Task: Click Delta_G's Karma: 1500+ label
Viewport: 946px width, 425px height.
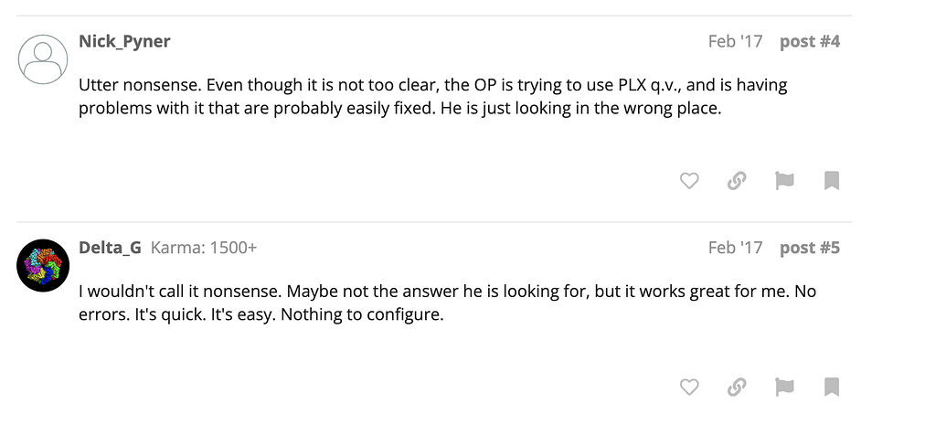Action: click(203, 248)
